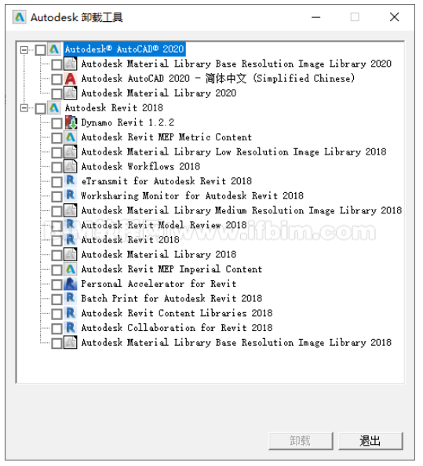
Task: Select 'Dynamo Revit 1.2.2' text
Action: point(128,122)
